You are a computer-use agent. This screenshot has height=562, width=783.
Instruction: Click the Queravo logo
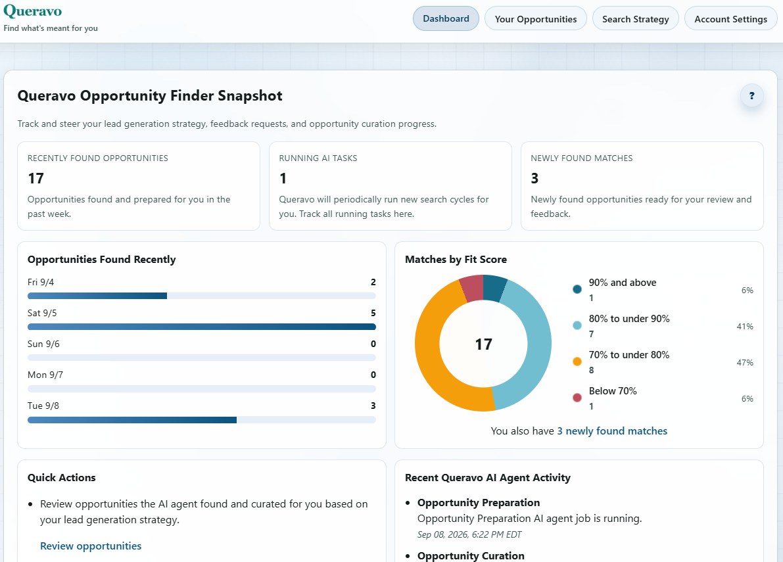[x=33, y=11]
